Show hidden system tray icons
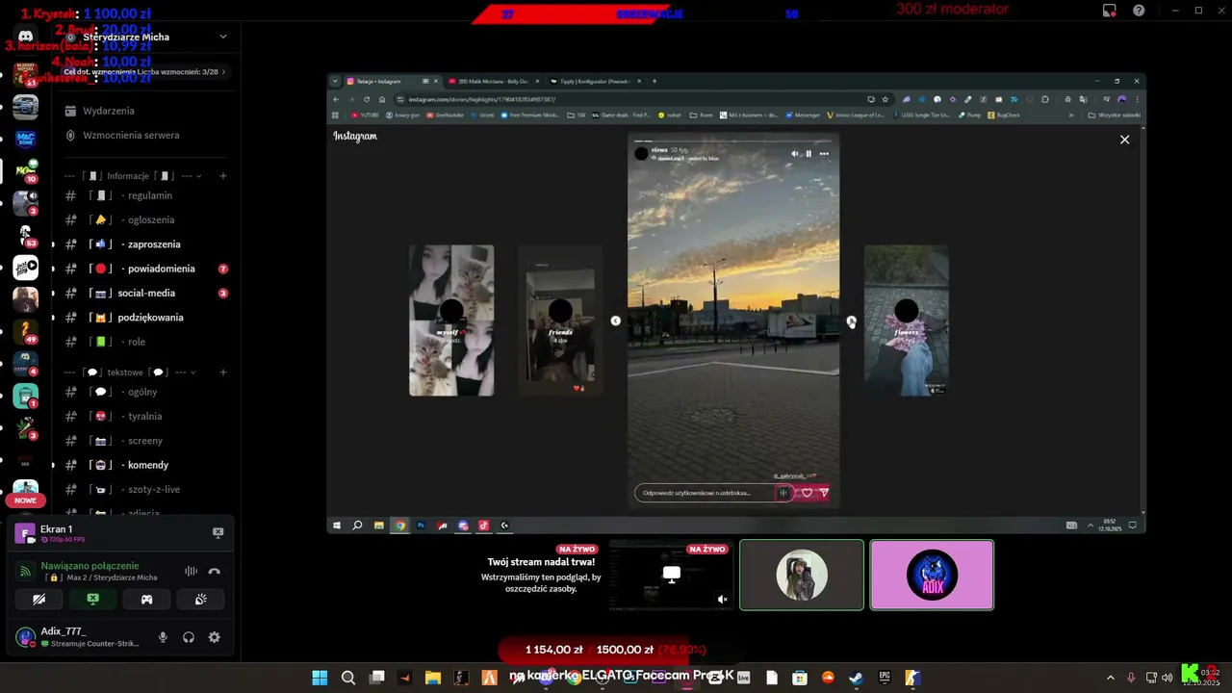This screenshot has height=693, width=1232. [1110, 678]
